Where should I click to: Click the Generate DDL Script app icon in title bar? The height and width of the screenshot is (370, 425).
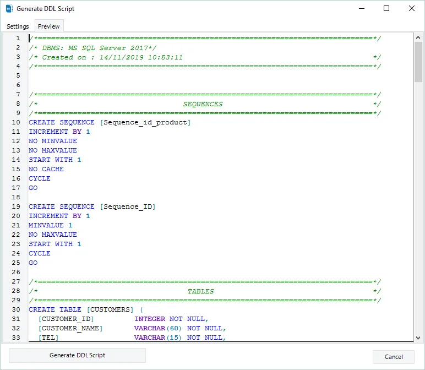(x=9, y=9)
